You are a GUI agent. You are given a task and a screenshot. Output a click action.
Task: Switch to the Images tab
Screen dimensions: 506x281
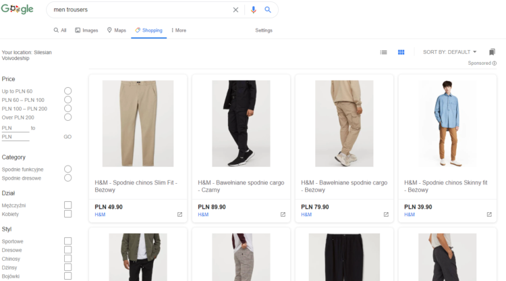click(86, 30)
